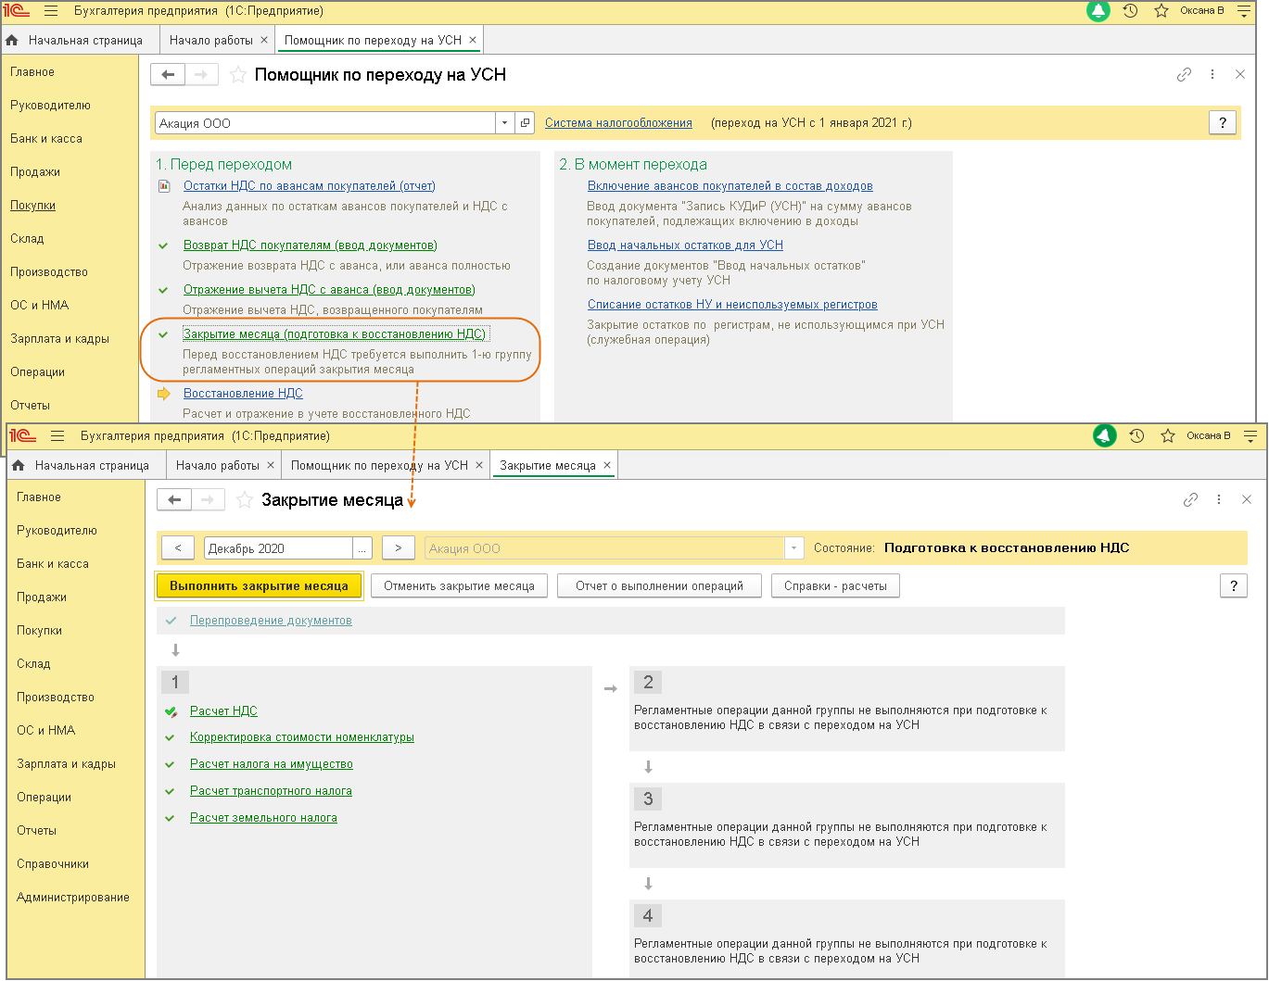Open hamburger main menu in top window
Image resolution: width=1269 pixels, height=981 pixels.
[51, 11]
